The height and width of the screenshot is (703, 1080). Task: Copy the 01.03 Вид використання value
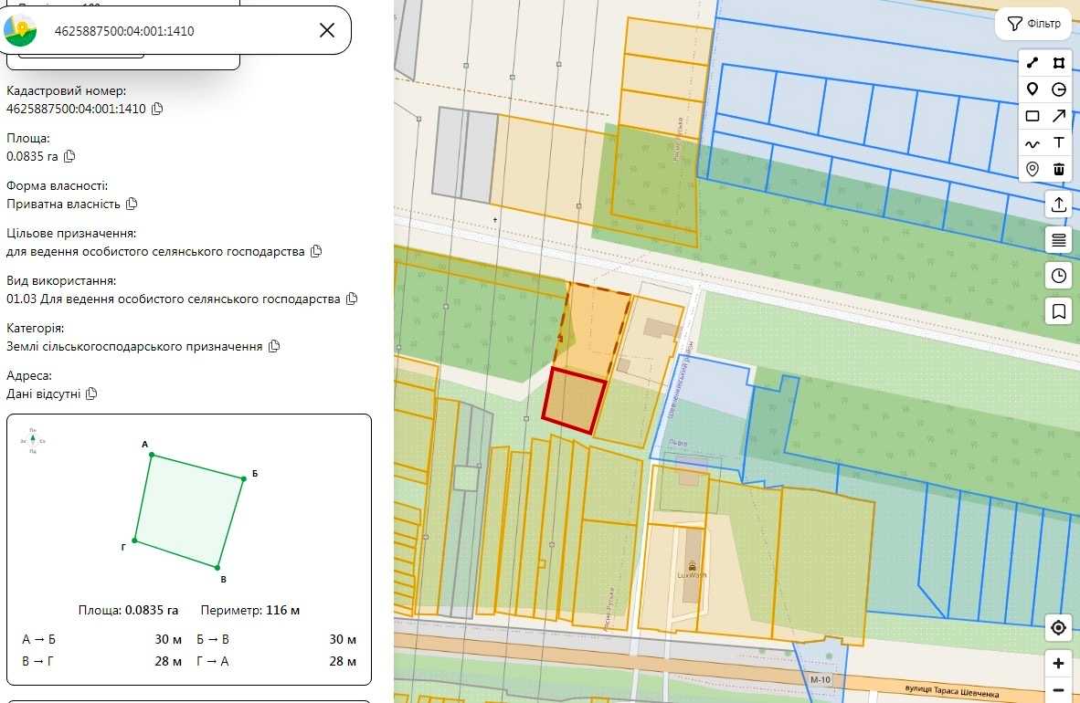(352, 299)
